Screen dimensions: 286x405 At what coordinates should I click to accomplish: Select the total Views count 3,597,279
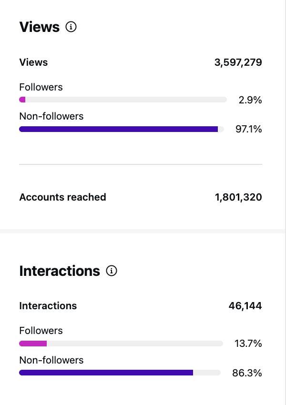(238, 62)
